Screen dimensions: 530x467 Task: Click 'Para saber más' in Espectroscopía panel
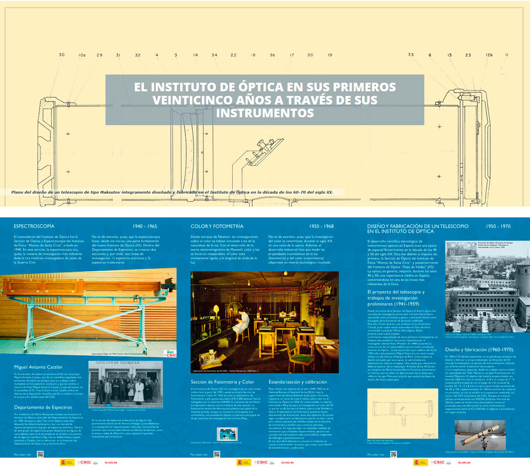pyautogui.click(x=22, y=455)
